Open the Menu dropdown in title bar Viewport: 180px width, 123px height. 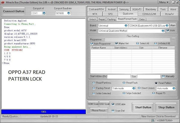[164, 2]
